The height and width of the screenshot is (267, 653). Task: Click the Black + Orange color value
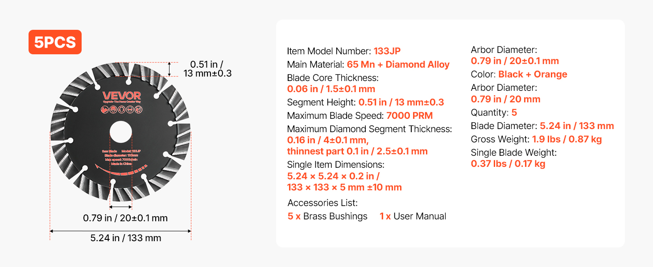coord(533,74)
